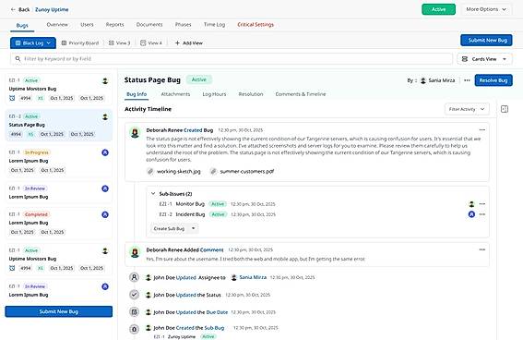This screenshot has width=523, height=340.
Task: Click the green Active status button at top
Action: tap(439, 9)
